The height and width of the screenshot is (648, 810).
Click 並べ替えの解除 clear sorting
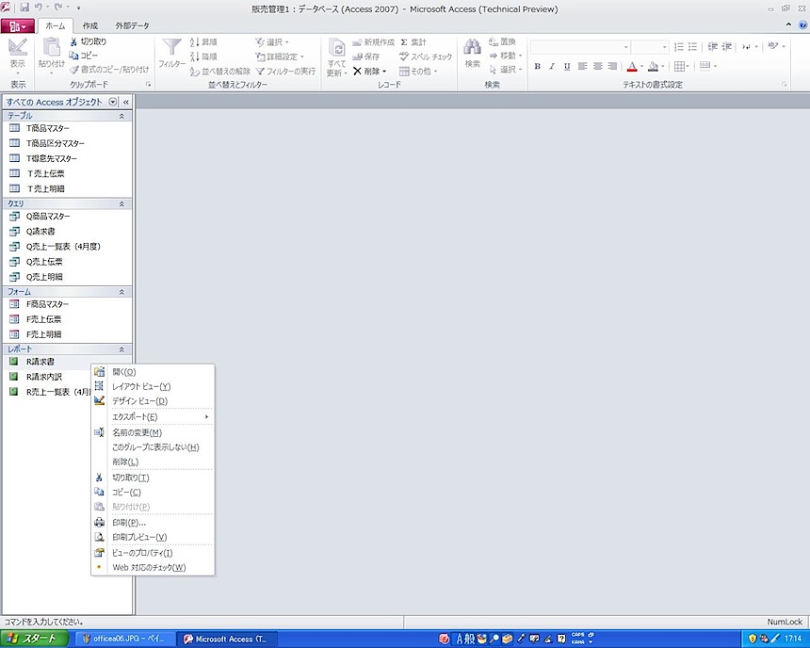point(219,71)
